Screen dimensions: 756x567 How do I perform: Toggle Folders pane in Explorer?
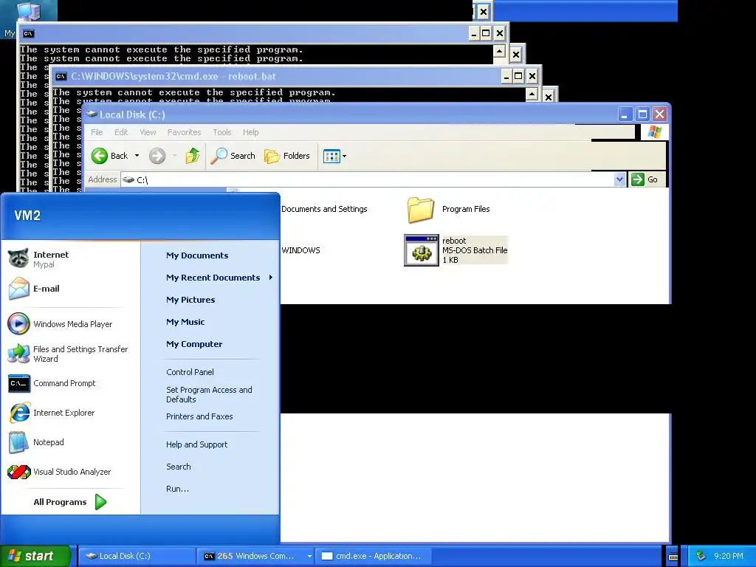tap(287, 156)
